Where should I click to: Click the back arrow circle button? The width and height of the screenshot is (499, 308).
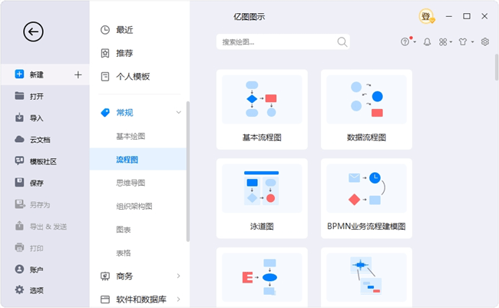pos(34,31)
